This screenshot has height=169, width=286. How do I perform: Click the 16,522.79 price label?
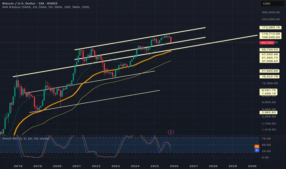[x=270, y=77]
